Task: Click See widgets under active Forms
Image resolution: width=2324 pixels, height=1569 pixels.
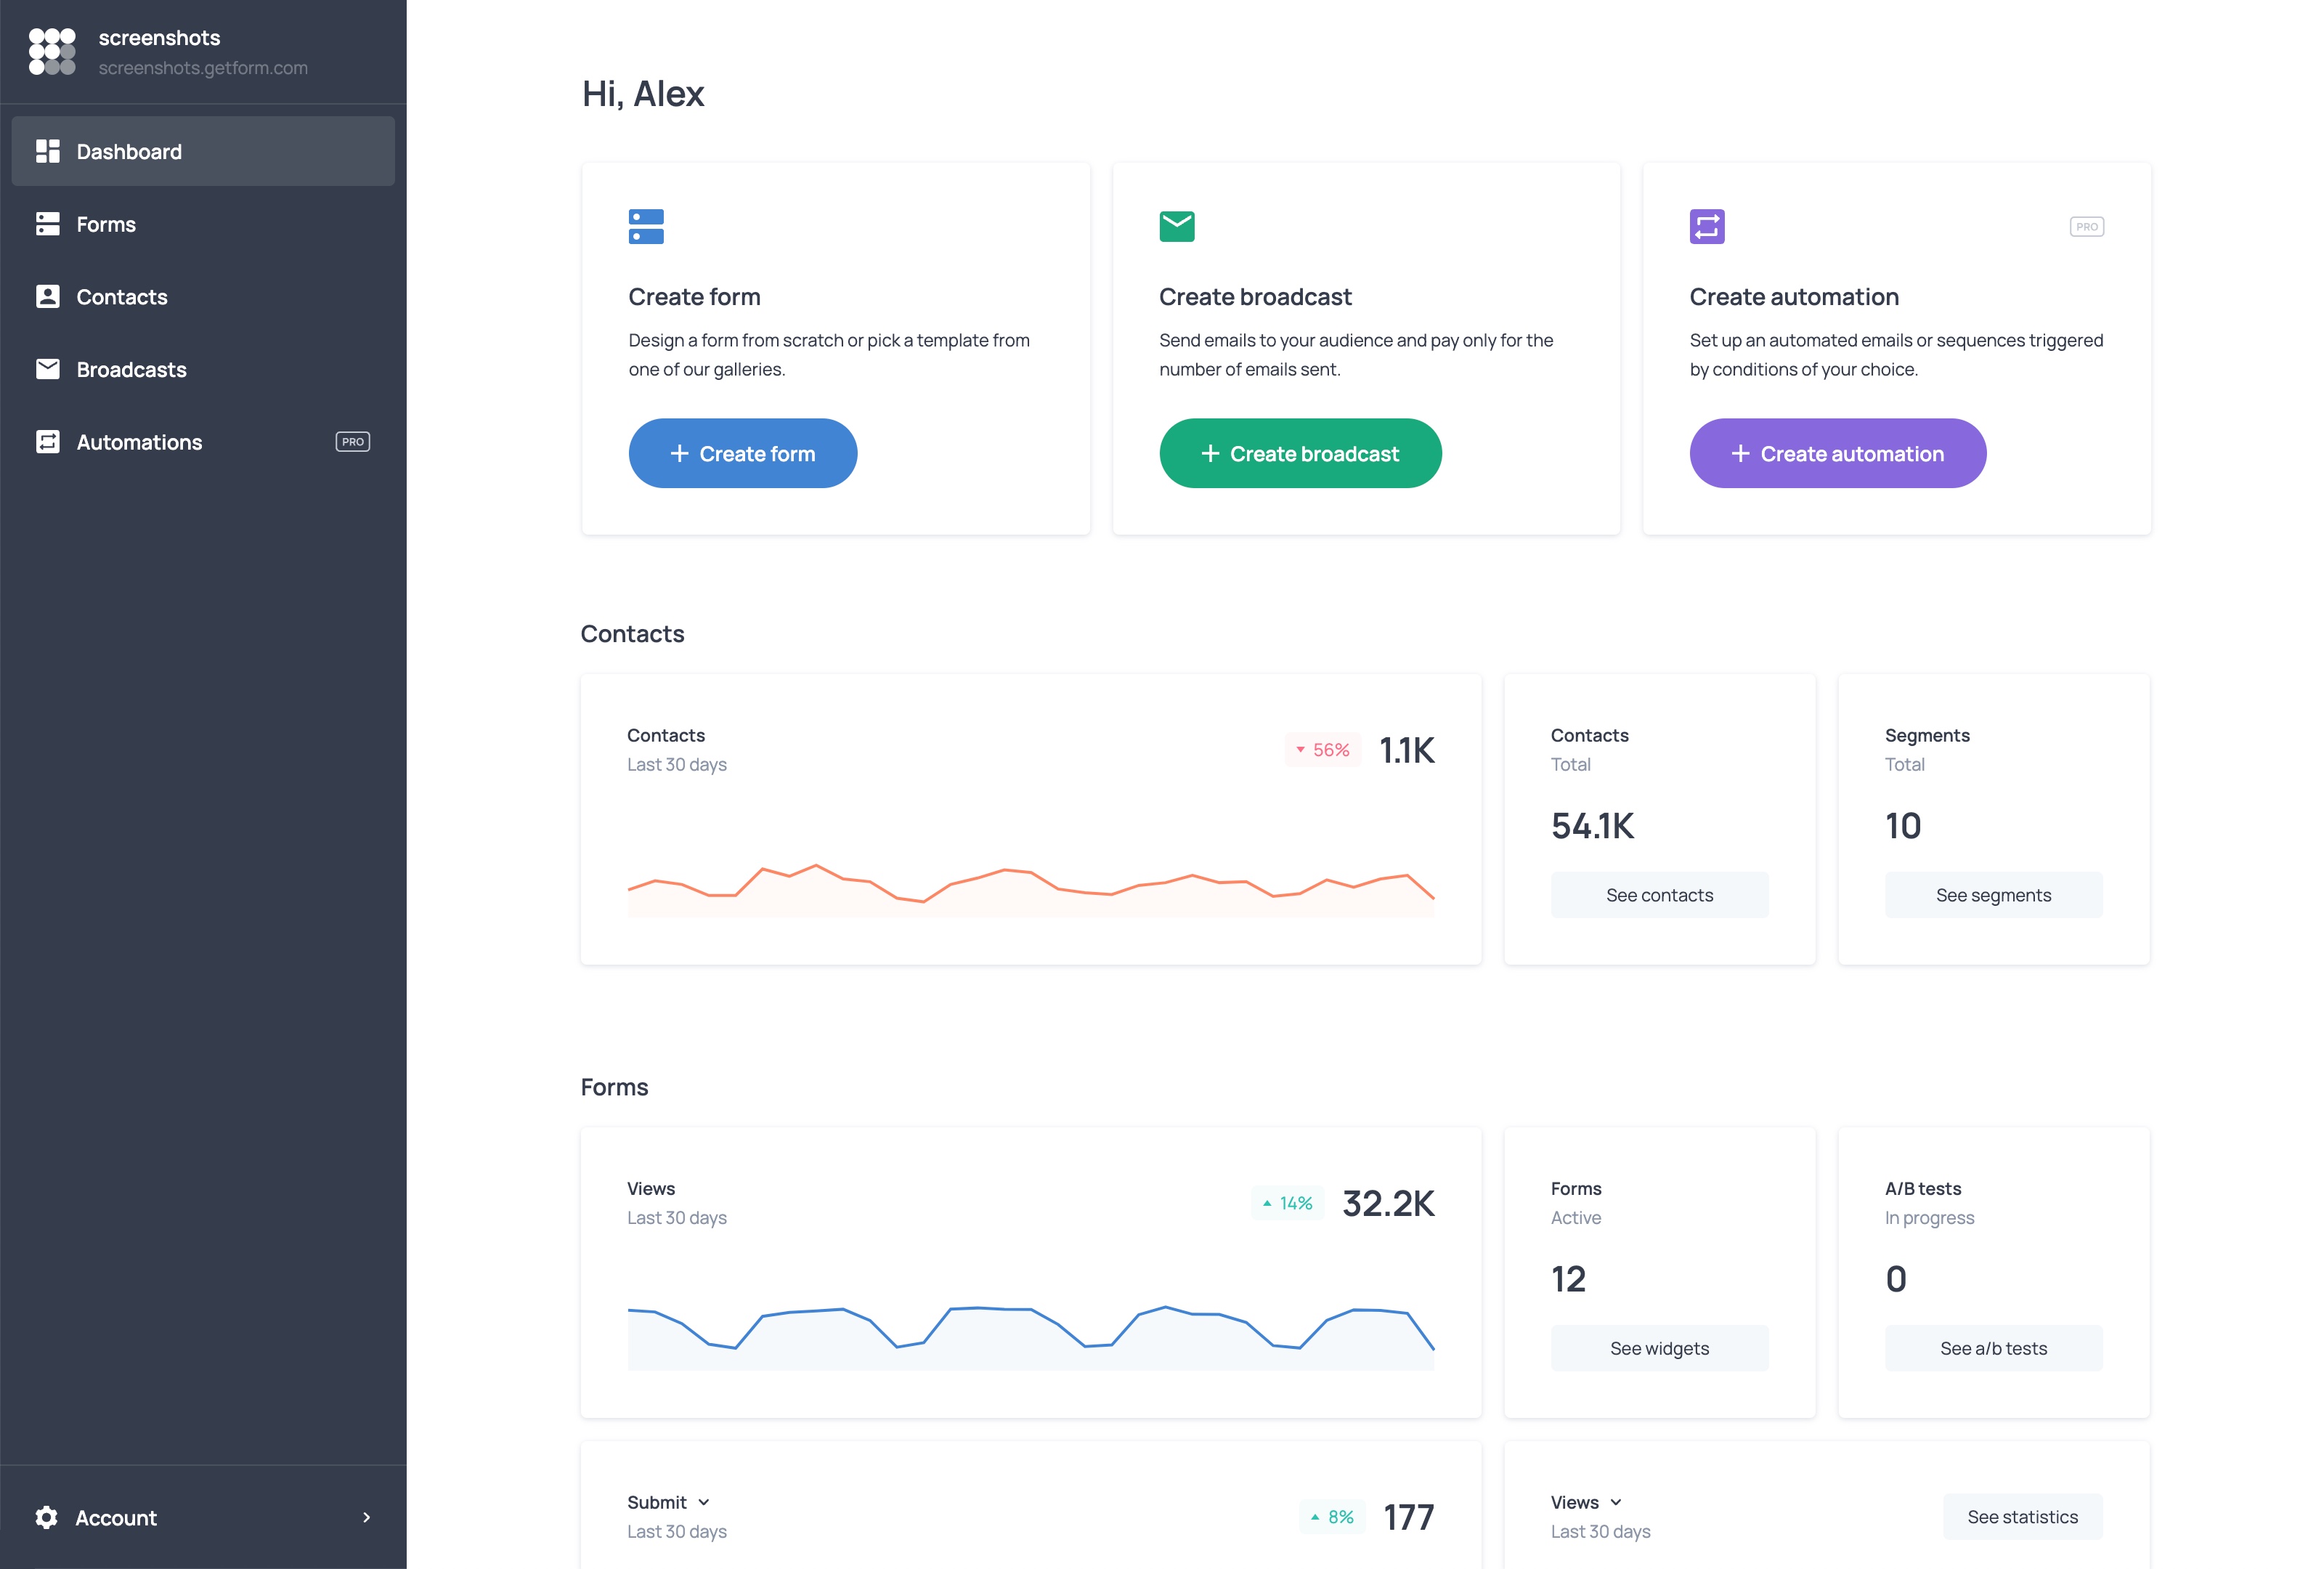Action: tap(1659, 1347)
